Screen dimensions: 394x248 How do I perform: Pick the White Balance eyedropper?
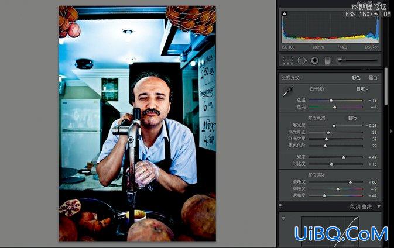click(x=287, y=91)
